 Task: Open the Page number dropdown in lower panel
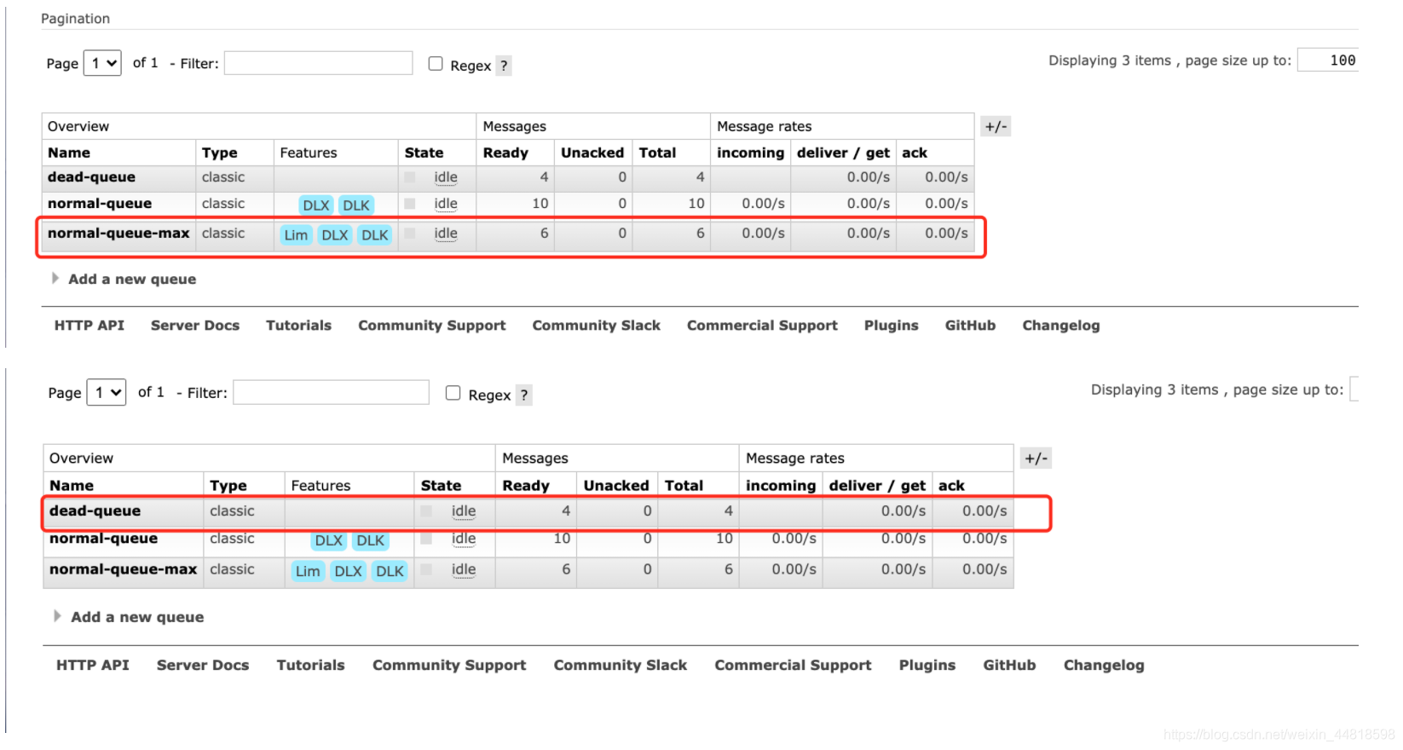107,392
